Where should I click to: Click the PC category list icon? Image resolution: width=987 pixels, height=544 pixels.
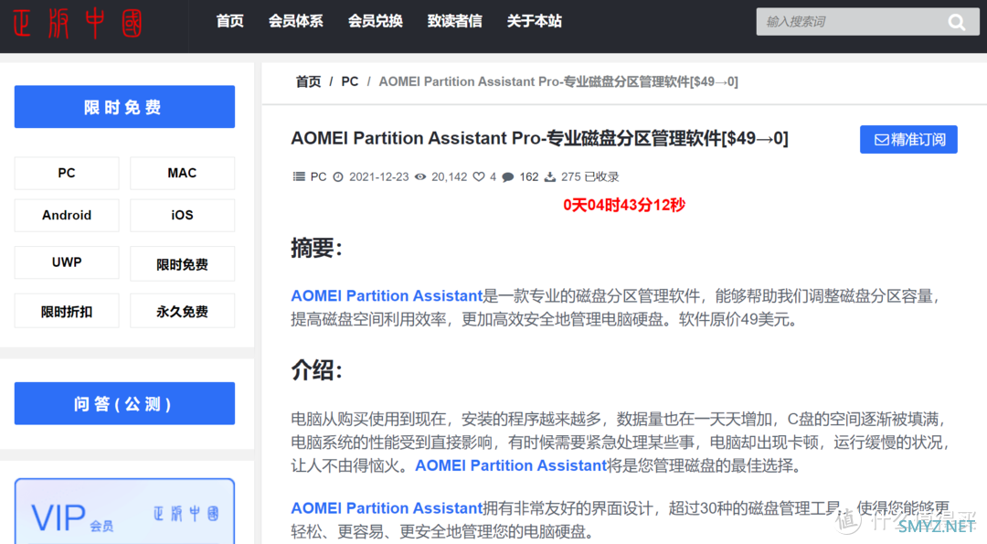(x=299, y=177)
